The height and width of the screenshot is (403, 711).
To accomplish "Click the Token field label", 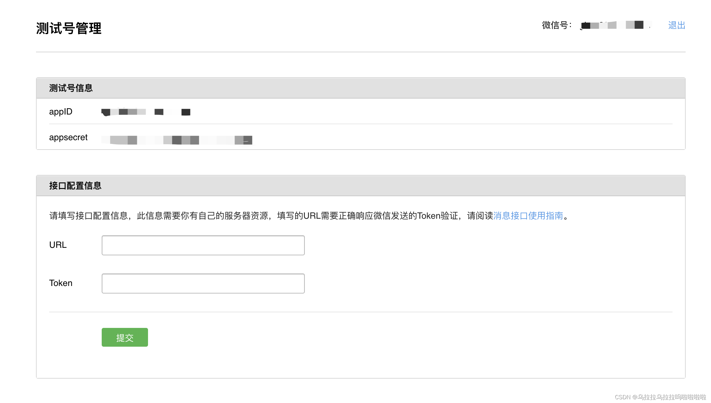I will [x=61, y=283].
